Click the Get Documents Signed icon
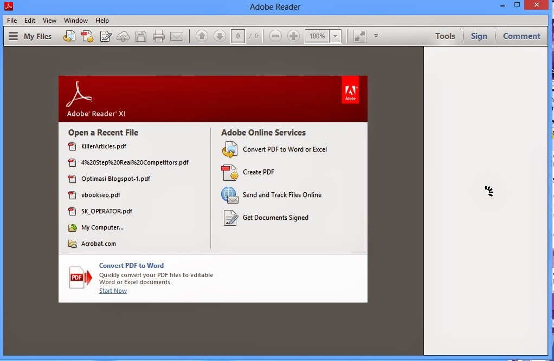554x361 pixels. click(229, 218)
